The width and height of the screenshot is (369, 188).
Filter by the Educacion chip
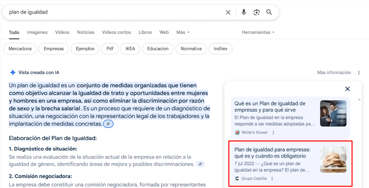pos(158,49)
